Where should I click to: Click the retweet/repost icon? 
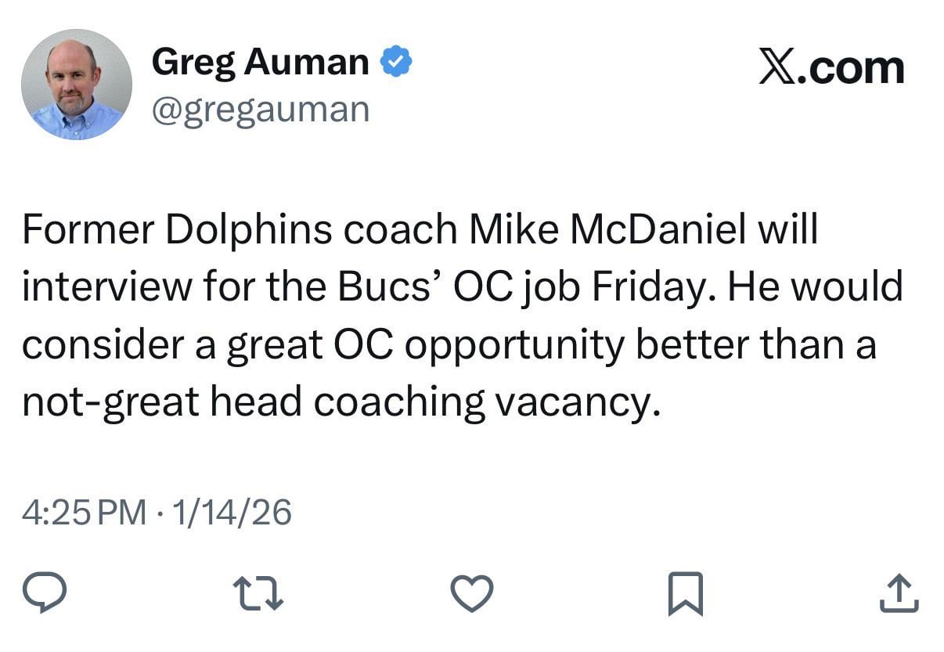coord(261,593)
